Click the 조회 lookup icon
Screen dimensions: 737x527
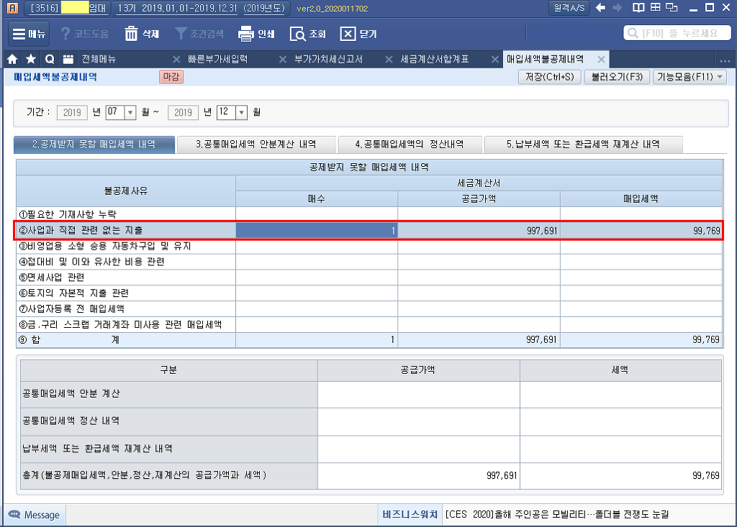click(x=297, y=34)
